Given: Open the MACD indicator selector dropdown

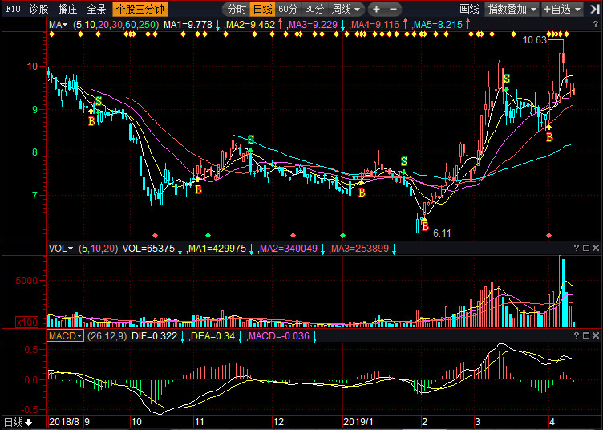Looking at the screenshot, I should point(65,336).
